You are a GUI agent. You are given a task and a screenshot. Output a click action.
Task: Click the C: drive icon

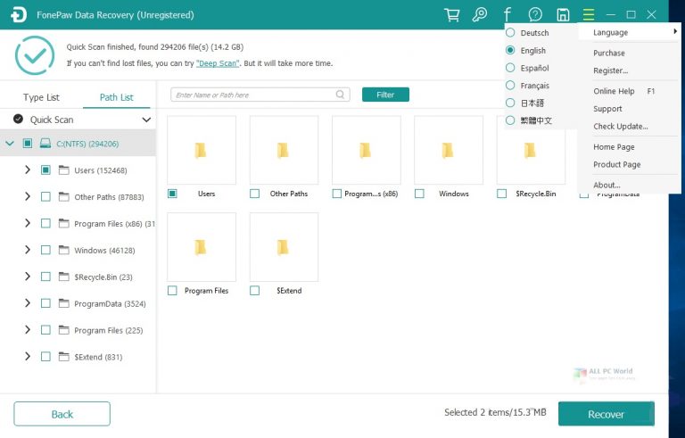[45, 144]
